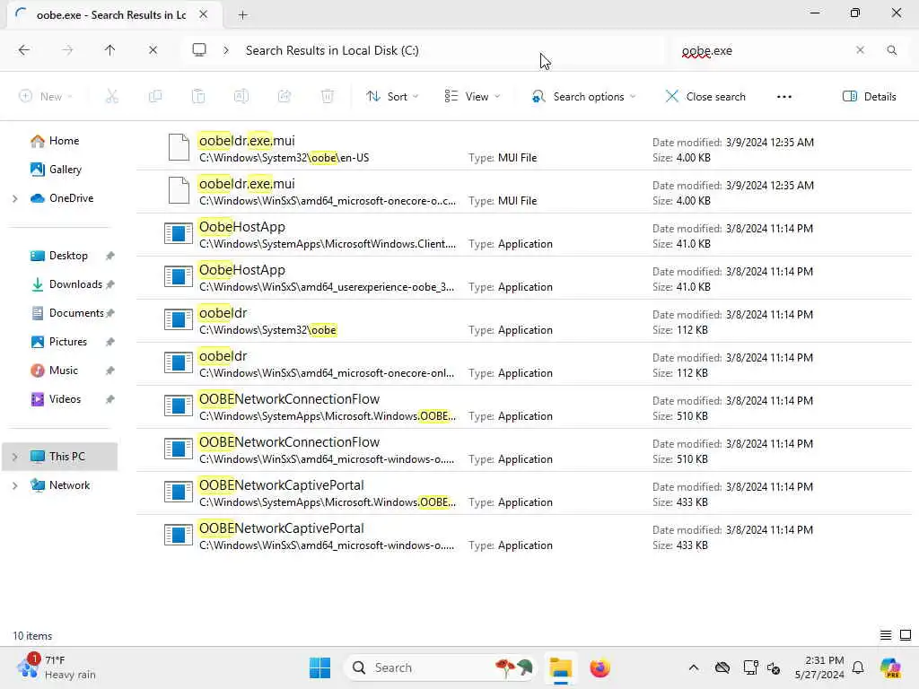This screenshot has width=919, height=689.
Task: Open the View layout menu
Action: (x=472, y=97)
